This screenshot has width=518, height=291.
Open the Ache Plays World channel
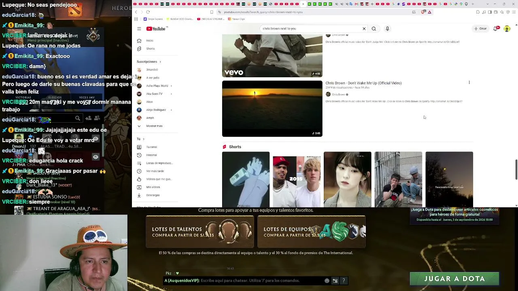coord(157,86)
